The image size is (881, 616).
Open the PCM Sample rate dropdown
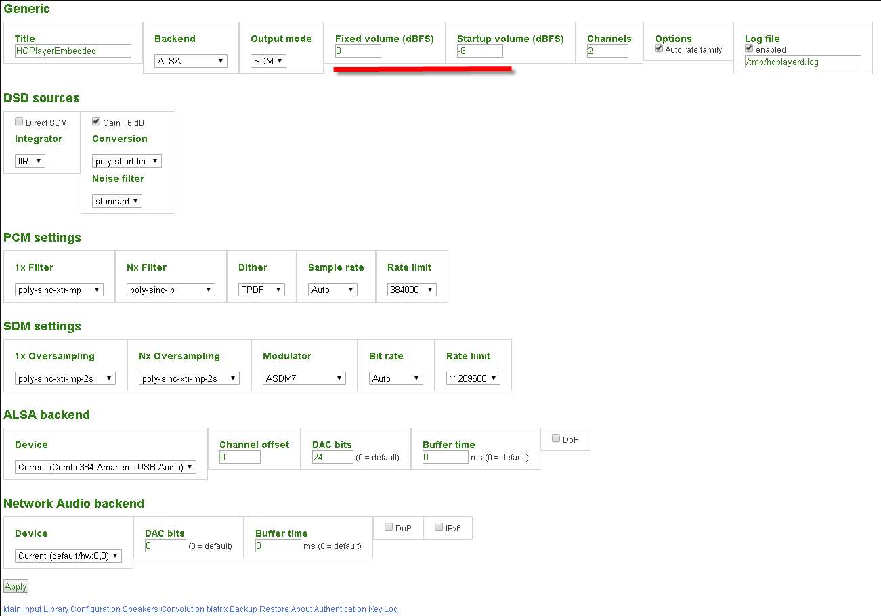pyautogui.click(x=332, y=290)
